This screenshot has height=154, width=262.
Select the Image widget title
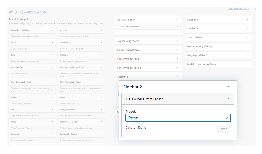(x=63, y=97)
